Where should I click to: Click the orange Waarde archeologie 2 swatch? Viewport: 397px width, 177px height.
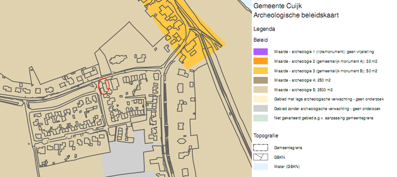tap(260, 61)
